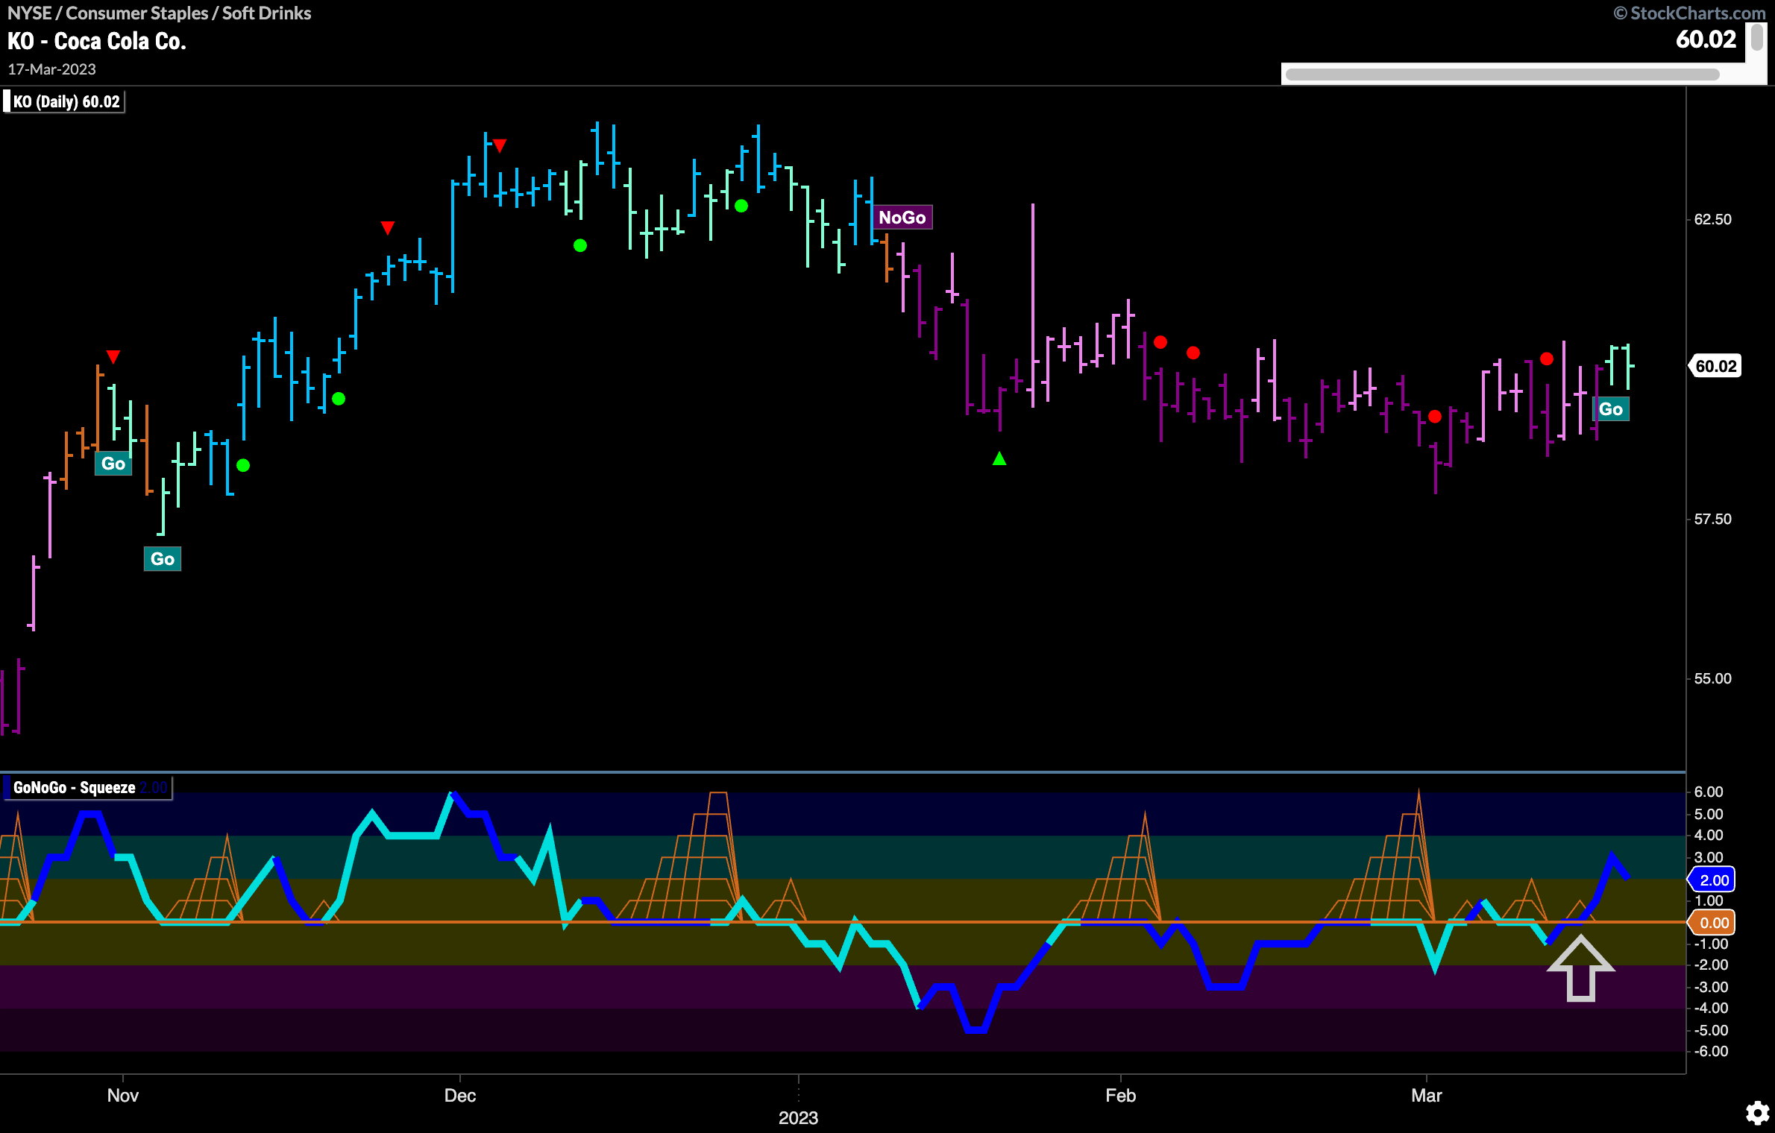
Task: Click the Go label above the 'Nov' axis label
Action: click(x=113, y=464)
